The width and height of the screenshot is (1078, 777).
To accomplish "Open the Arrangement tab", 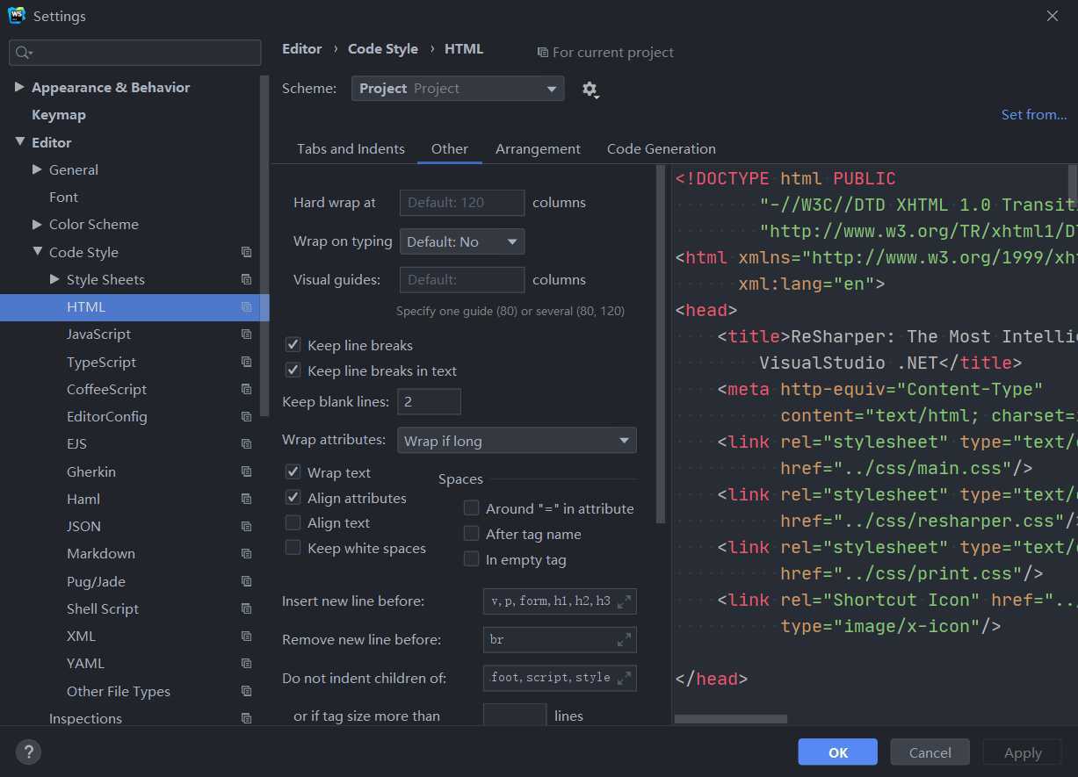I will pos(538,149).
